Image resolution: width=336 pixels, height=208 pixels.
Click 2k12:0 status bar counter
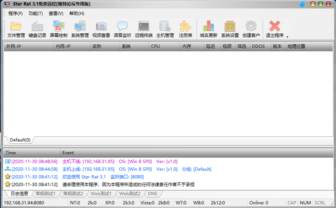point(218,203)
